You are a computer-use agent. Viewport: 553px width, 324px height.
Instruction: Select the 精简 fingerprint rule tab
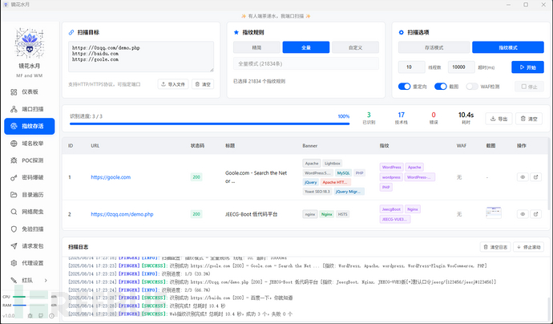(256, 47)
